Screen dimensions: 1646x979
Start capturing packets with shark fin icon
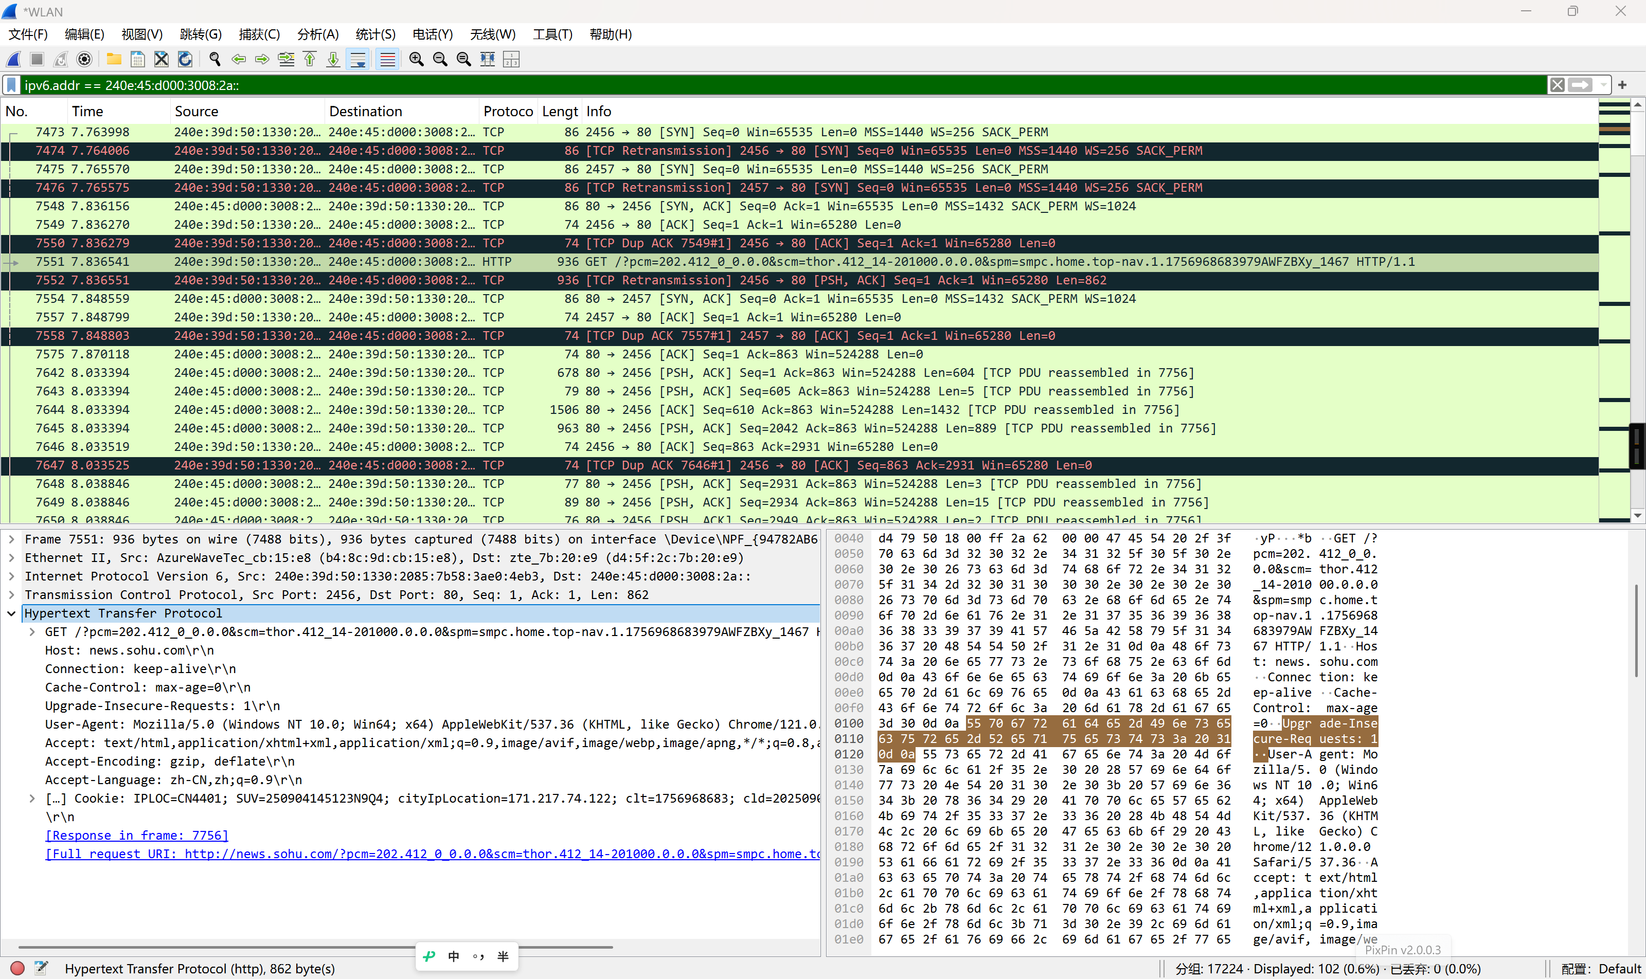[x=14, y=59]
